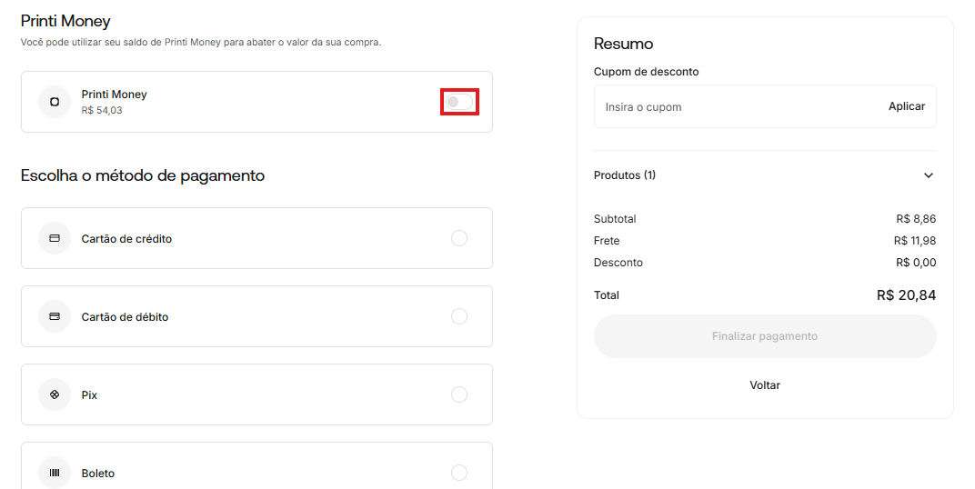Click the Cartão de débito text label
Viewport: 975px width, 489px height.
click(125, 317)
